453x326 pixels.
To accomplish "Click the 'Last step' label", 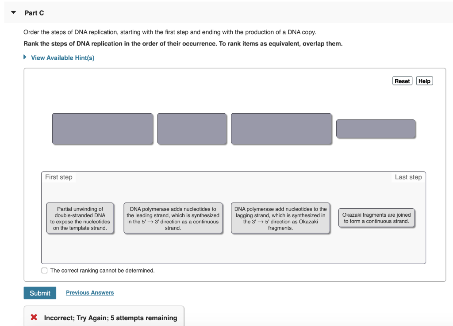I will pos(408,177).
